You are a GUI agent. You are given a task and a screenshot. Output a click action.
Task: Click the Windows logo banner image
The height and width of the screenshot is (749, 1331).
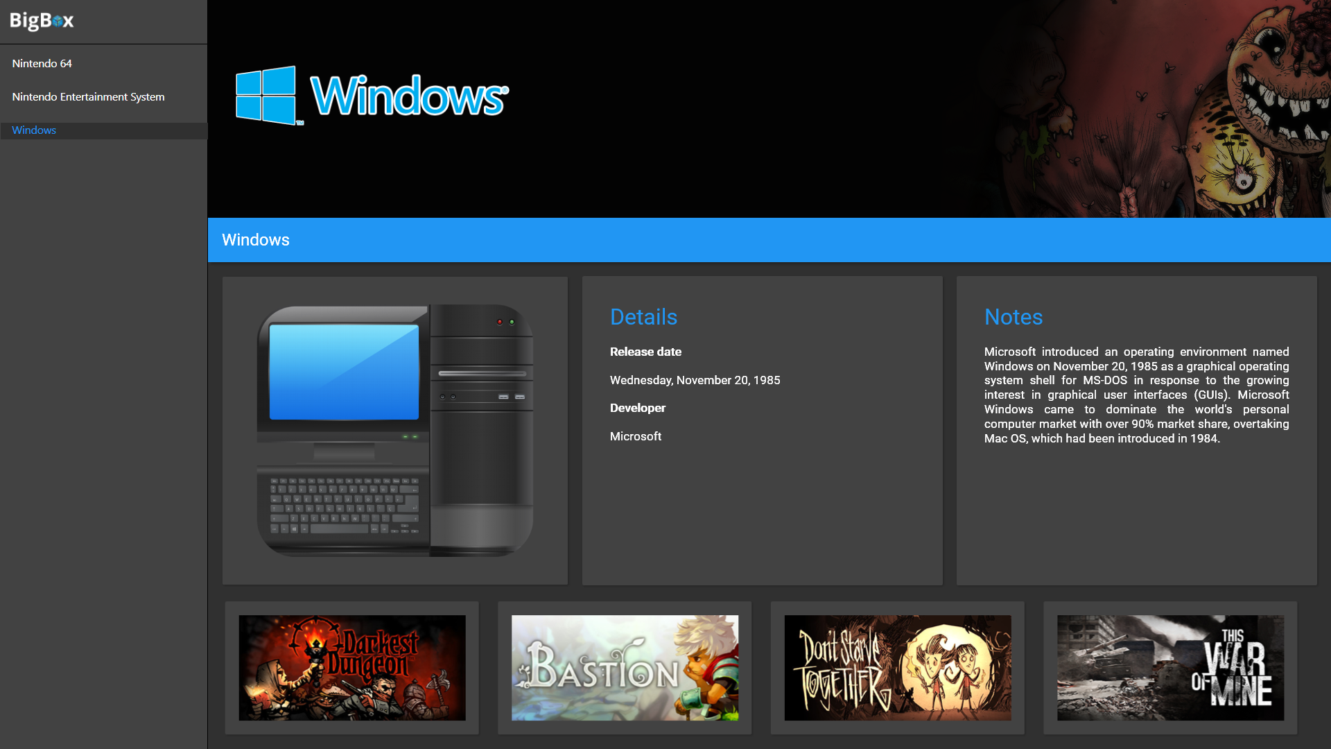(x=372, y=96)
